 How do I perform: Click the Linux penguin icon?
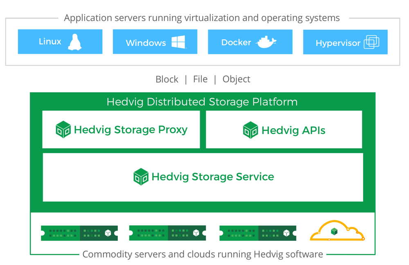pyautogui.click(x=75, y=42)
